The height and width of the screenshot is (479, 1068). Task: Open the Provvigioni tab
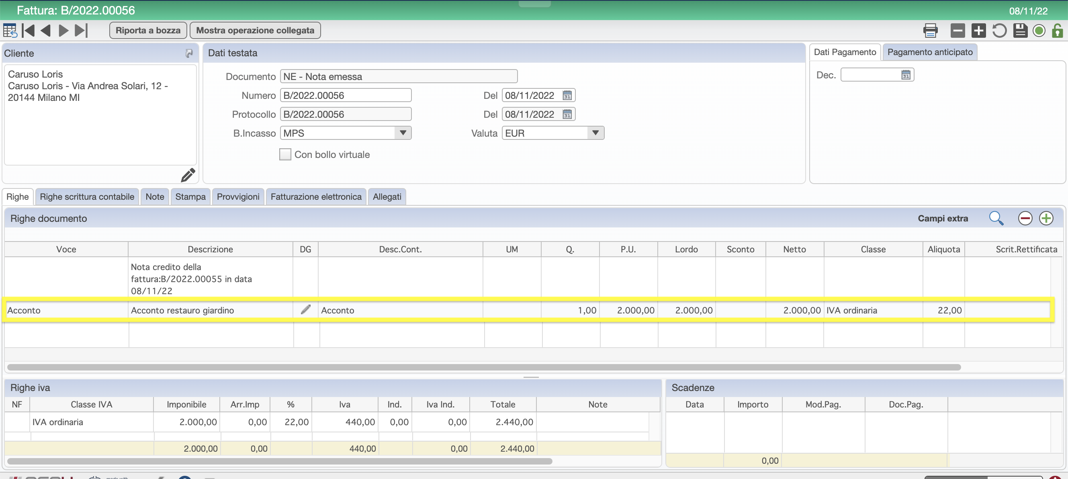click(x=238, y=197)
